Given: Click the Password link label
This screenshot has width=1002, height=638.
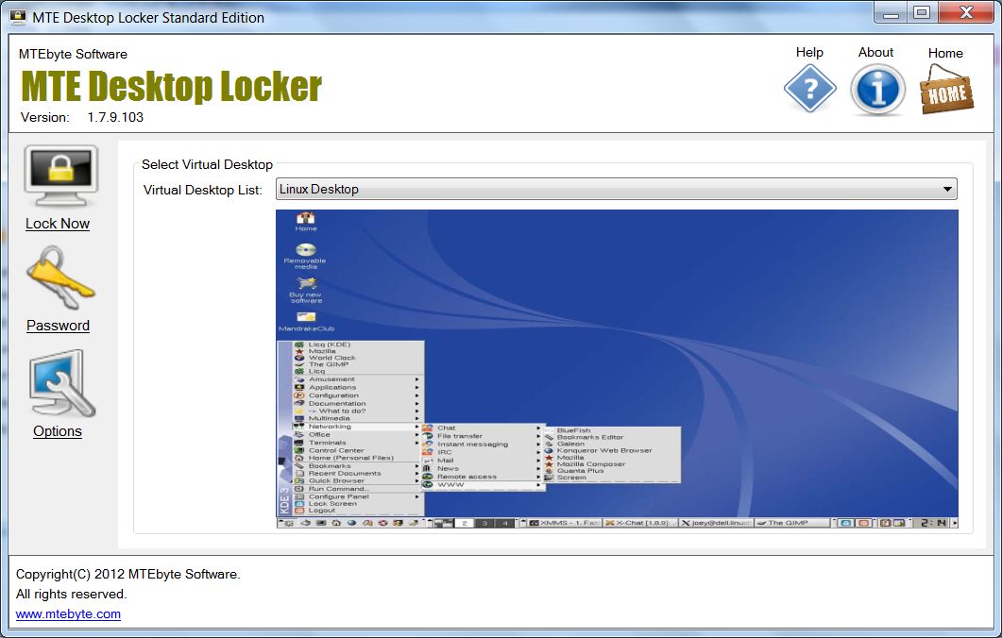Looking at the screenshot, I should 58,325.
